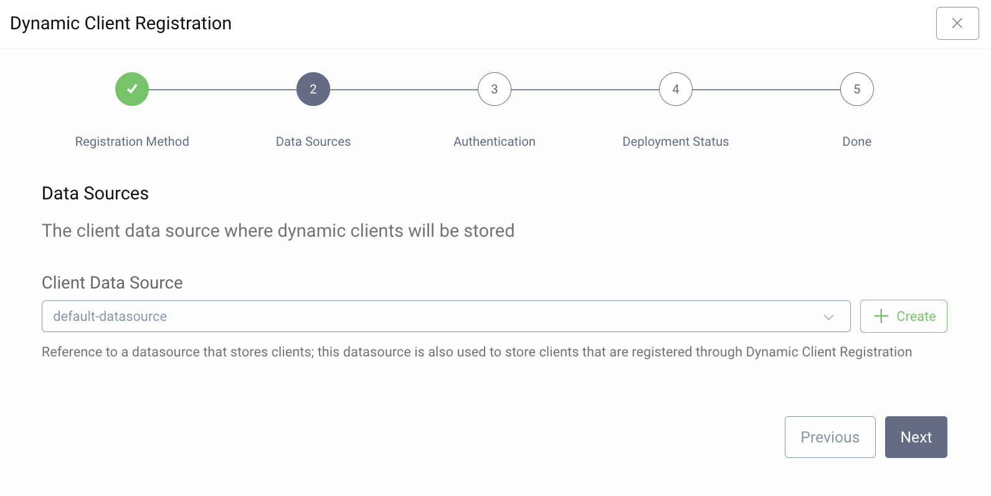The image size is (991, 496).
Task: Go to the Registration Method step label
Action: [x=132, y=141]
